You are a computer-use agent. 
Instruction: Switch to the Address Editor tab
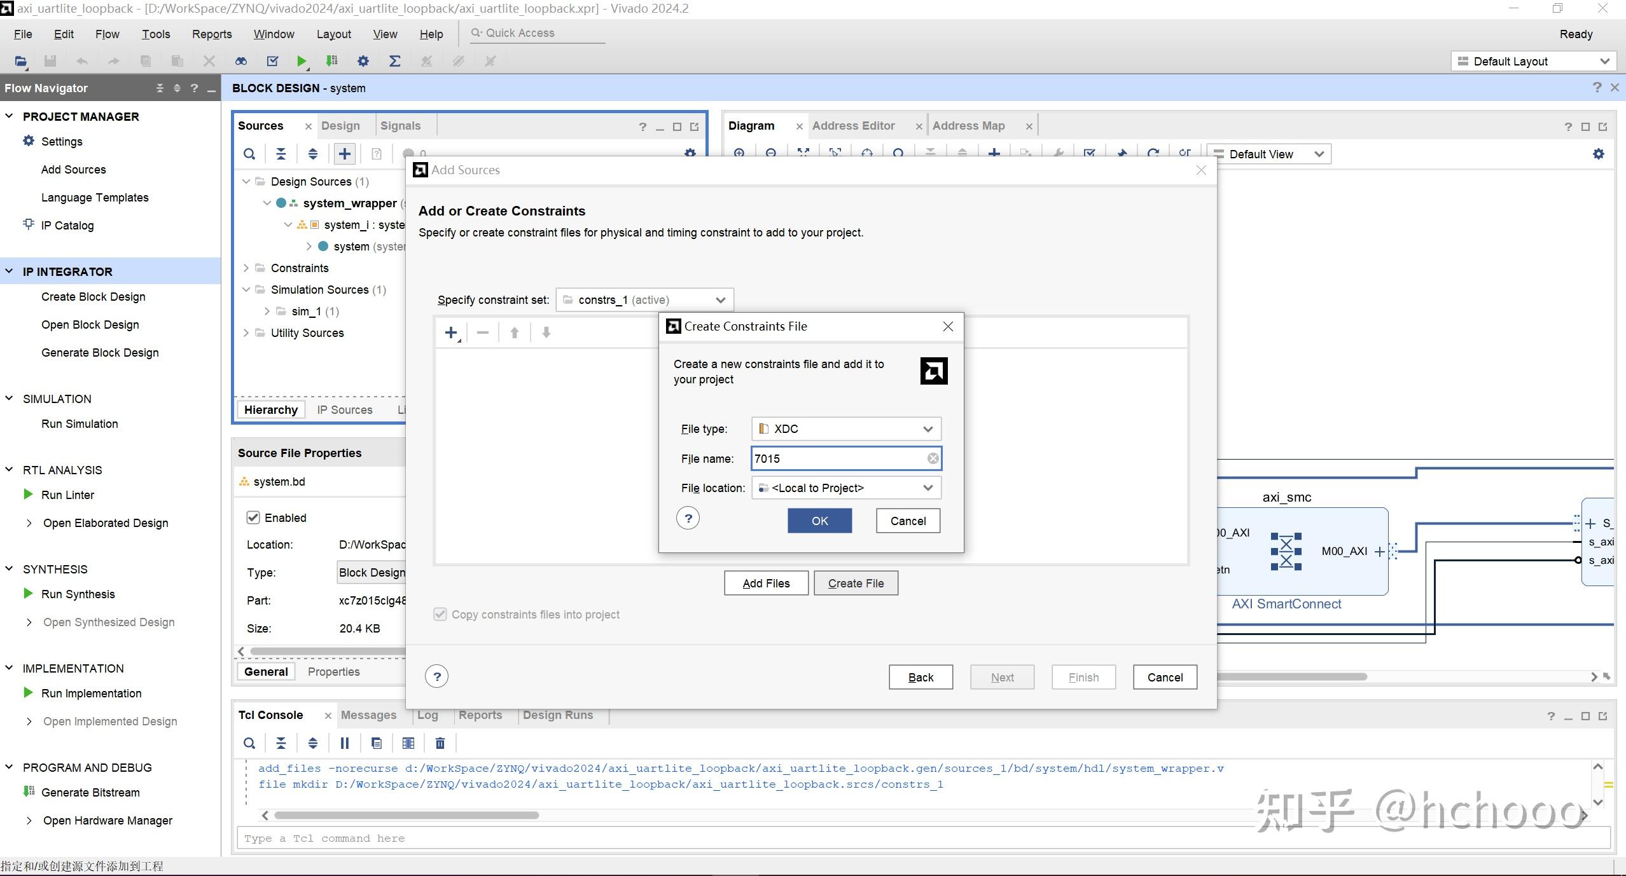[x=853, y=126]
